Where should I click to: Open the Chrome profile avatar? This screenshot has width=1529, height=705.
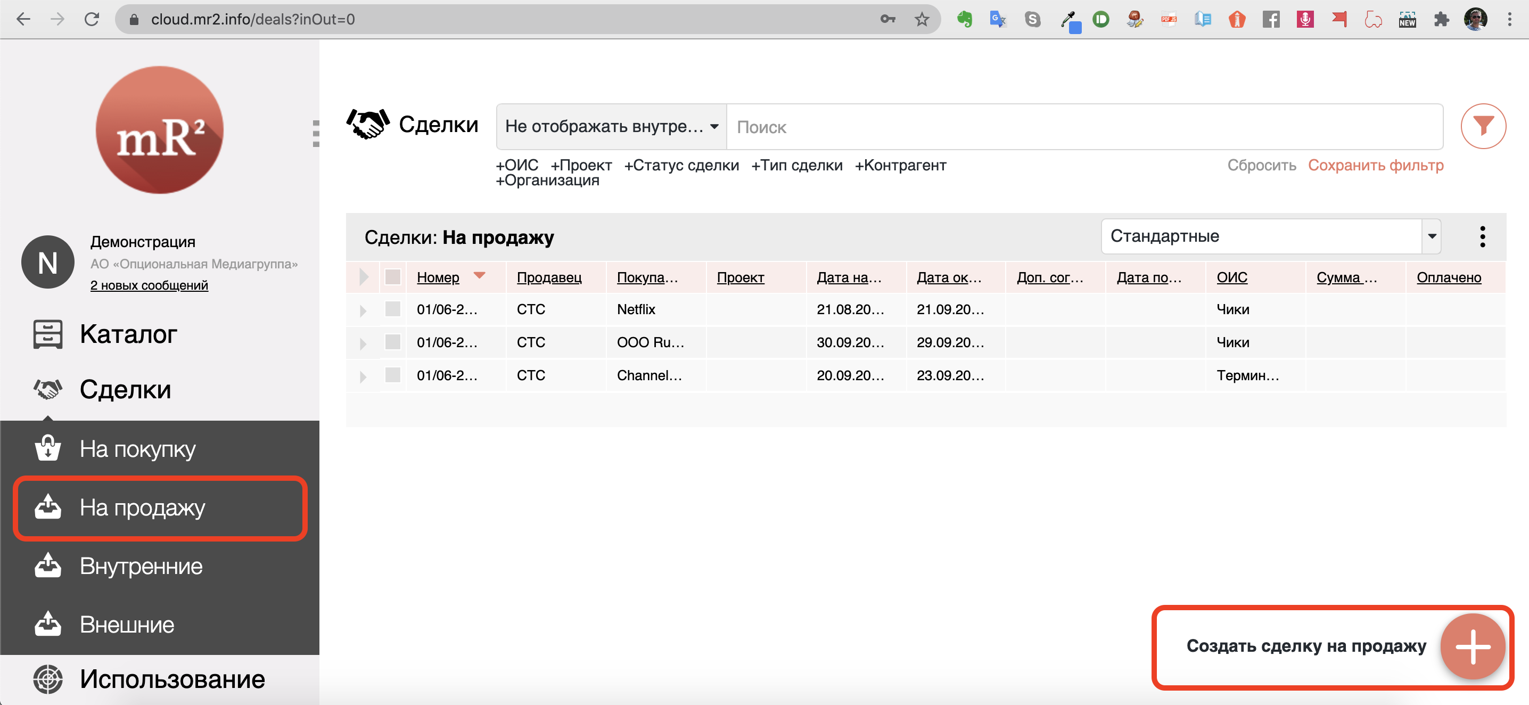(x=1475, y=19)
